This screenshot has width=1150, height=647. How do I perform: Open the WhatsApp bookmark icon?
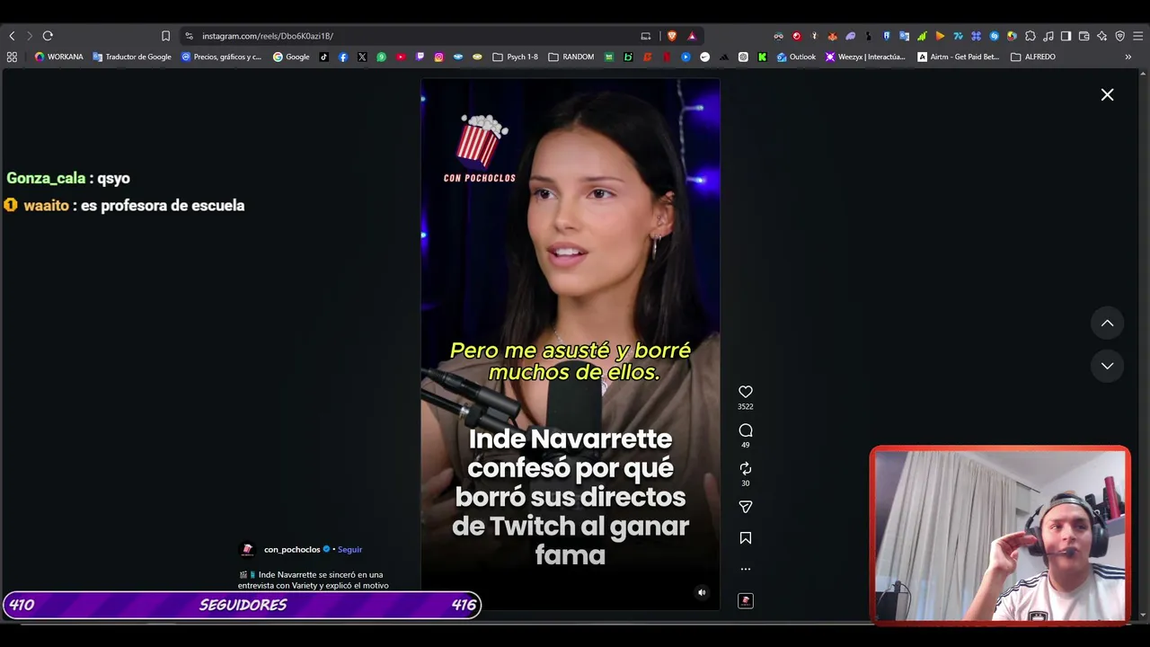pos(382,57)
